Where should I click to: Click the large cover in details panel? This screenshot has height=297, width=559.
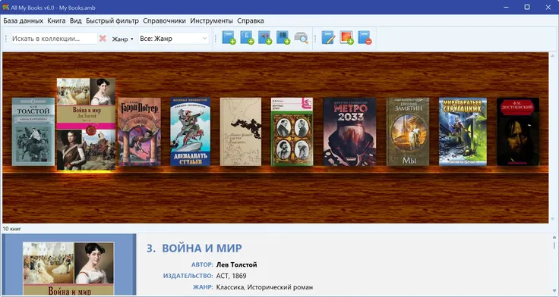pyautogui.click(x=68, y=268)
